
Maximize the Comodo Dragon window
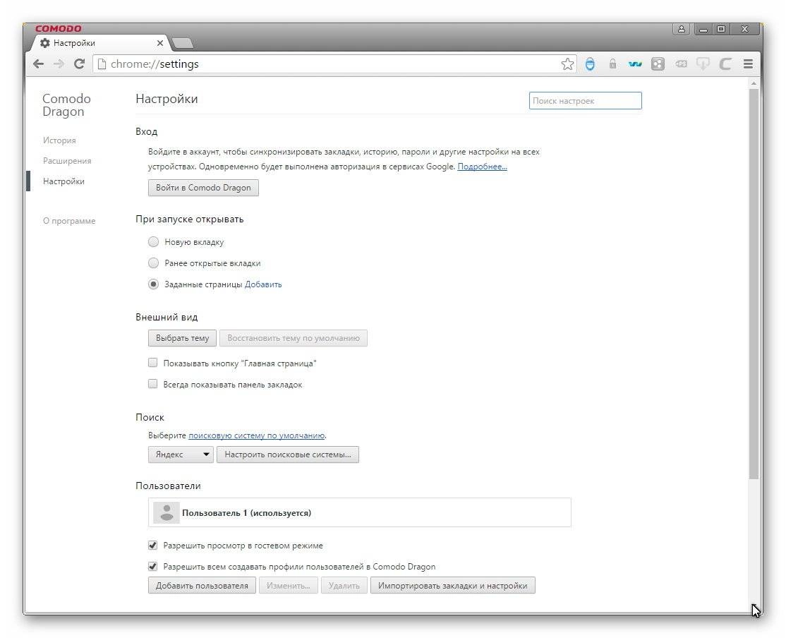click(x=721, y=29)
